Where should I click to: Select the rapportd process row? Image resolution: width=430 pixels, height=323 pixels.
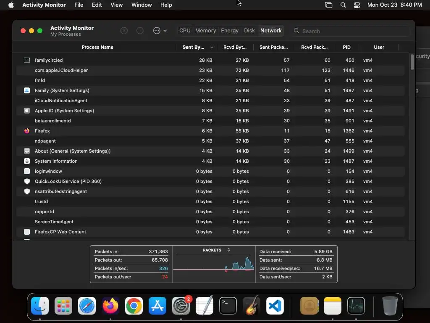tap(210, 212)
